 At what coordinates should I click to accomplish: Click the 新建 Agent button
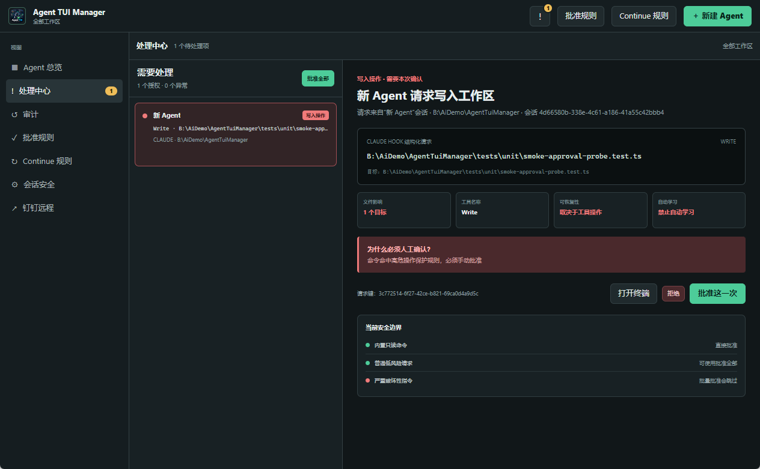point(717,16)
